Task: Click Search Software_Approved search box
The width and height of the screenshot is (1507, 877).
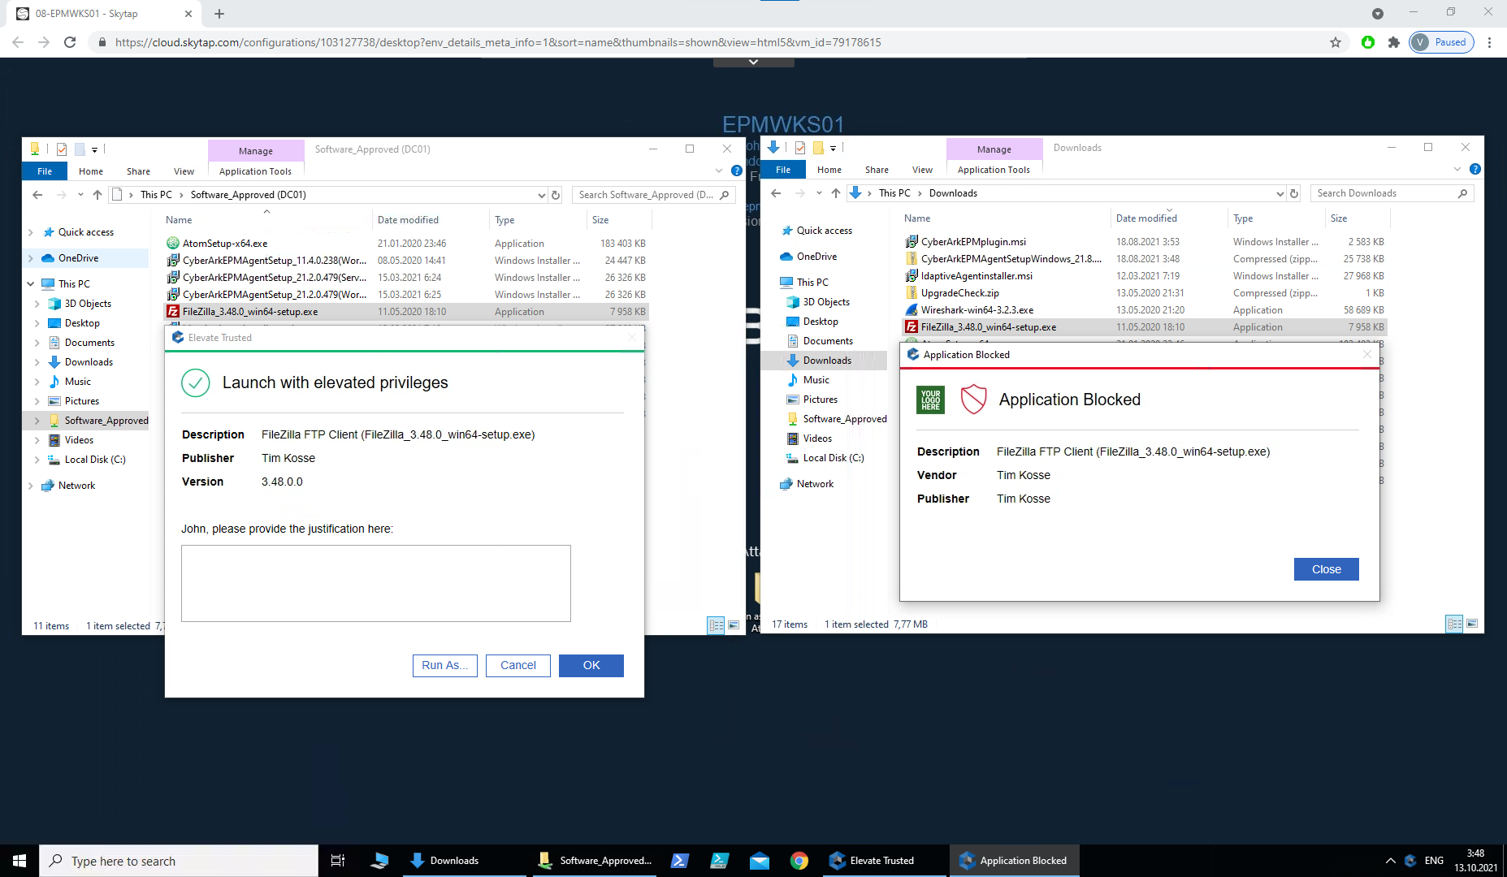Action: click(x=653, y=195)
